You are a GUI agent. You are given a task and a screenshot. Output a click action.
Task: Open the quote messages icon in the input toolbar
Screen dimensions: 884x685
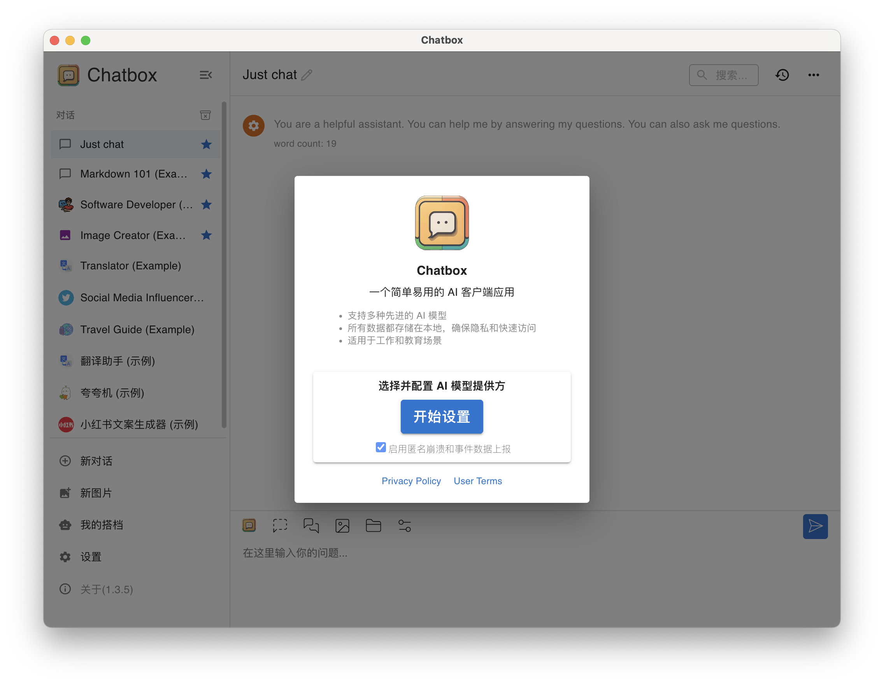311,525
